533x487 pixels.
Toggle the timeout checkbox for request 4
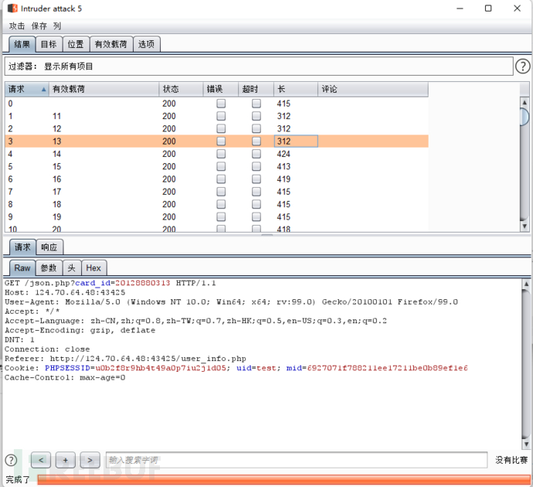pyautogui.click(x=256, y=154)
